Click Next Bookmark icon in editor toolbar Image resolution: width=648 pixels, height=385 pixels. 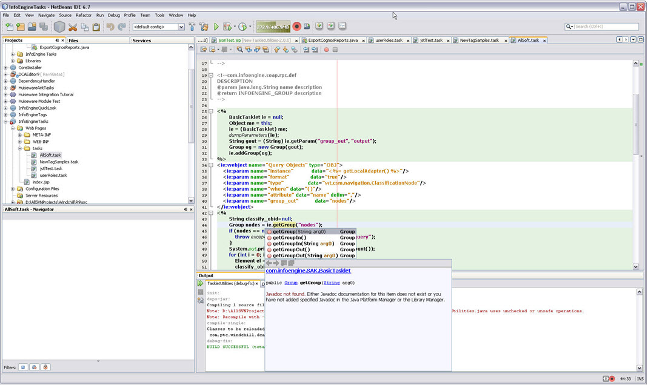(x=286, y=50)
